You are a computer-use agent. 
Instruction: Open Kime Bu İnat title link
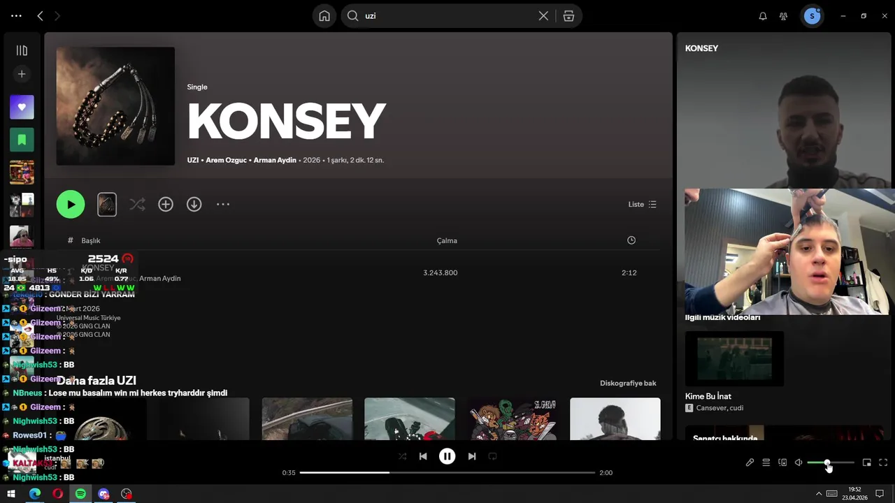(x=708, y=396)
